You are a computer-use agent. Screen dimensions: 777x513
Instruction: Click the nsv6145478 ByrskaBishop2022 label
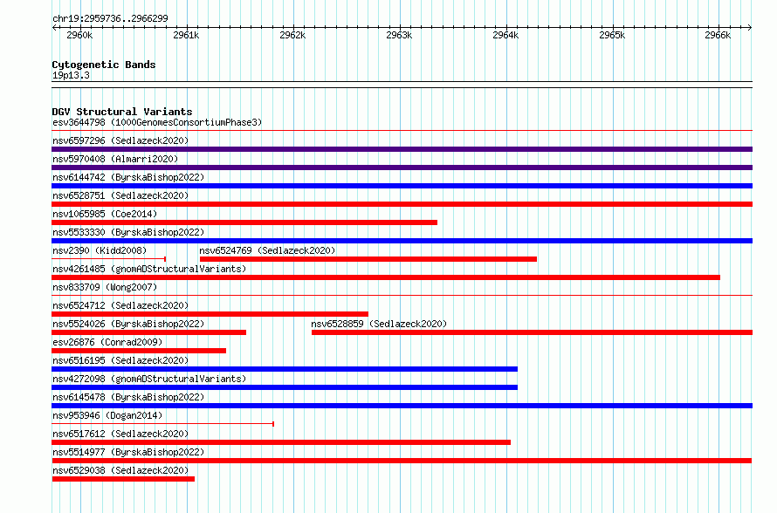point(128,397)
